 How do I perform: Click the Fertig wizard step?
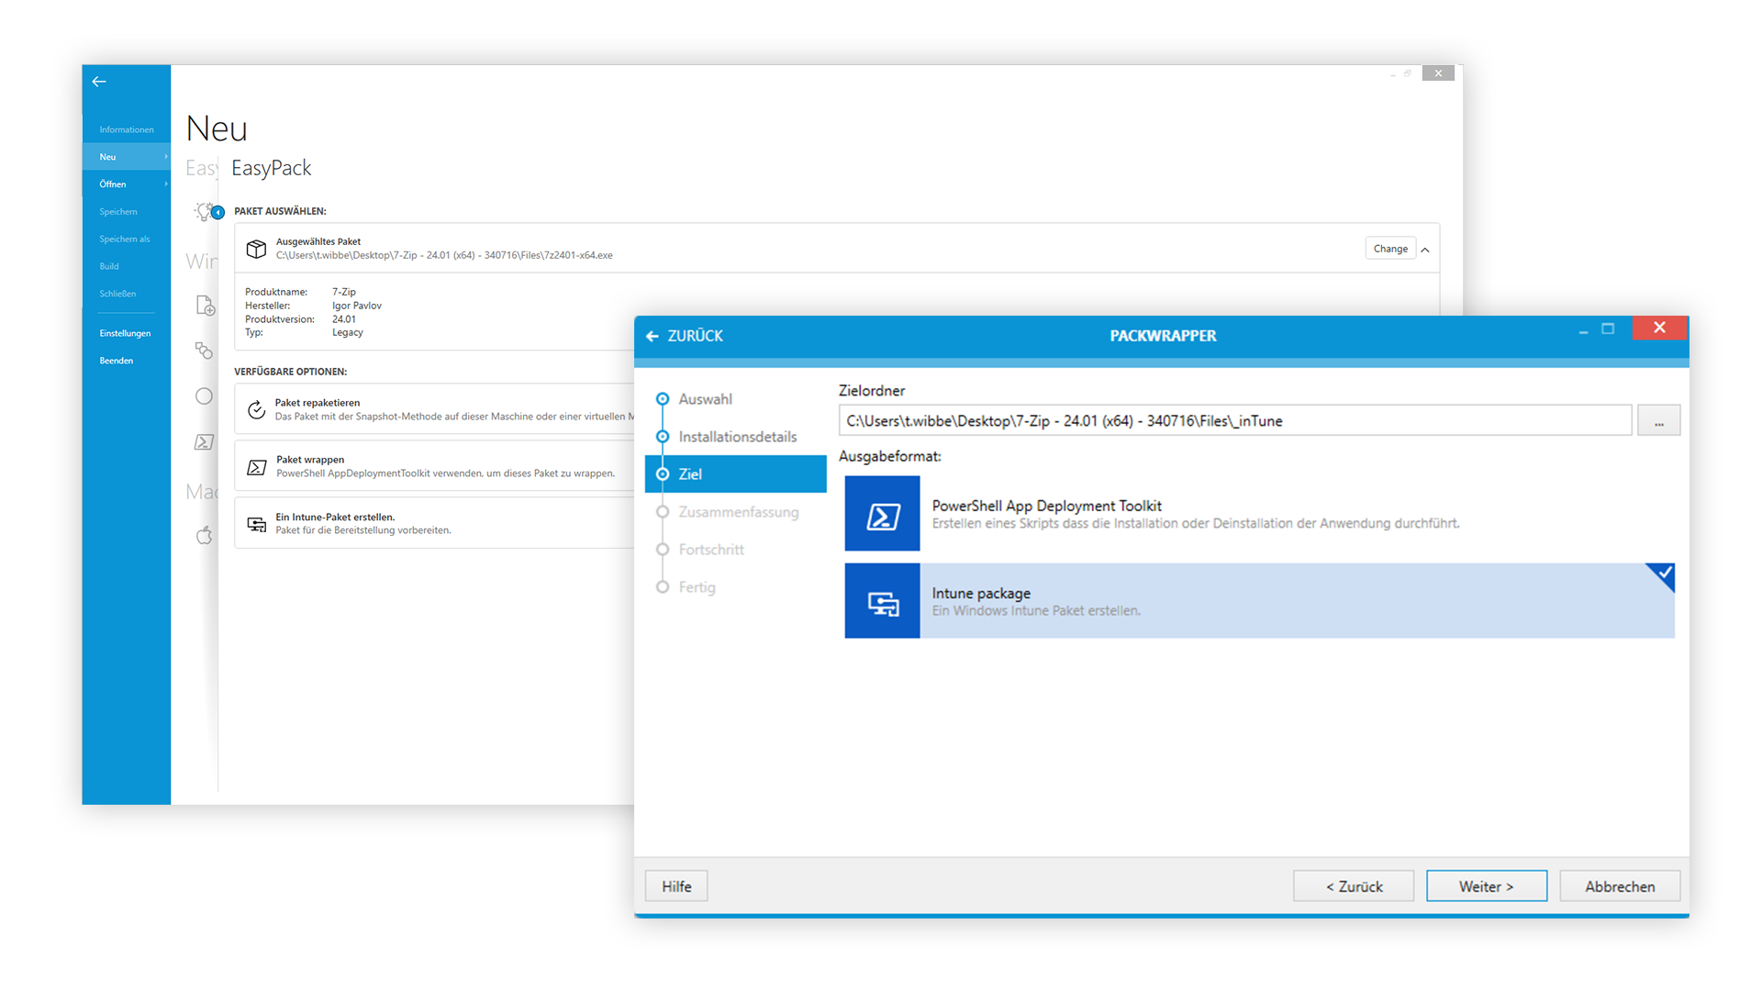[x=697, y=587]
